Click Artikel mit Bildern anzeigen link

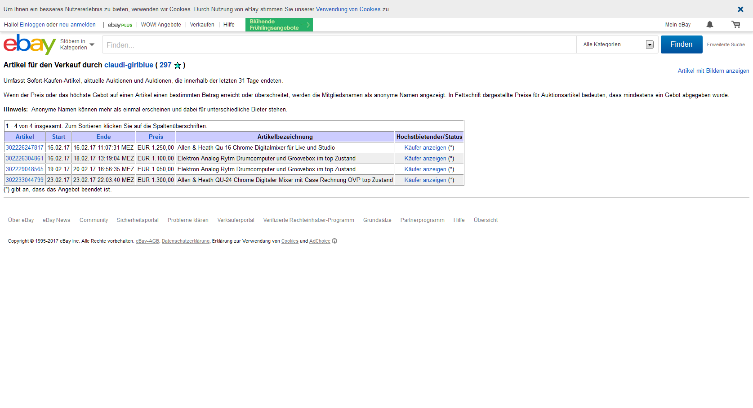(713, 71)
